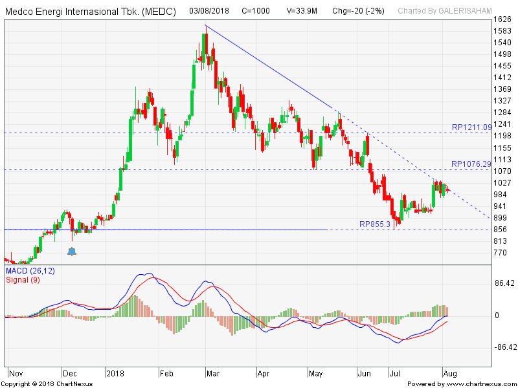Image resolution: width=518 pixels, height=388 pixels.
Task: Click the -86.42 MACD axis value
Action: tap(504, 347)
